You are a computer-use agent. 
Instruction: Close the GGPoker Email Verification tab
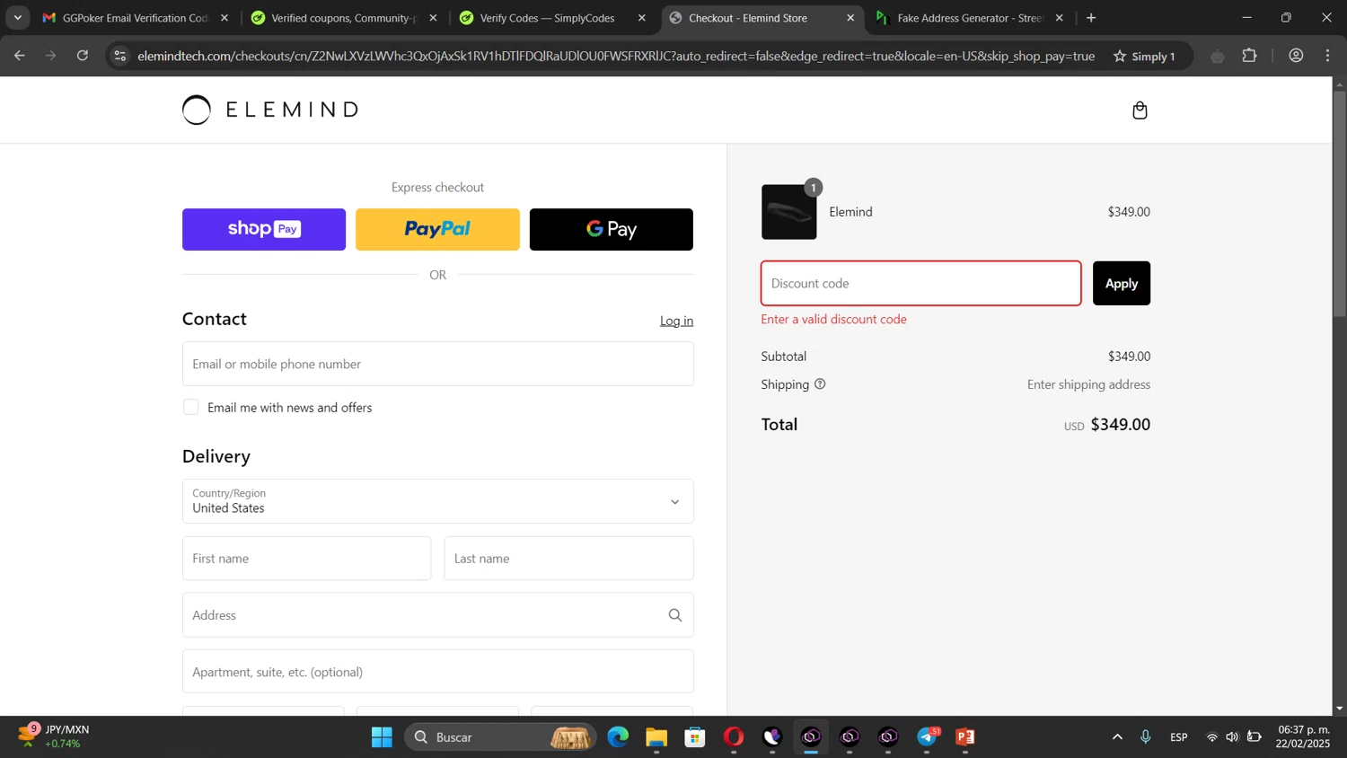pyautogui.click(x=224, y=18)
